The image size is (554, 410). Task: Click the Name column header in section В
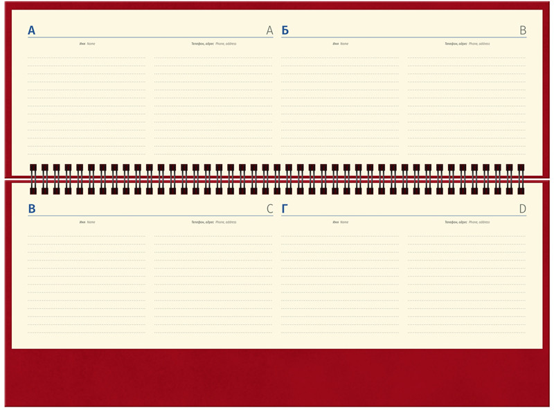(87, 222)
